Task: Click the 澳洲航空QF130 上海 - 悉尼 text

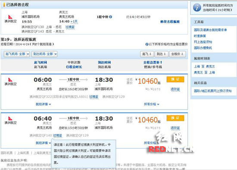Action: tap(41, 27)
